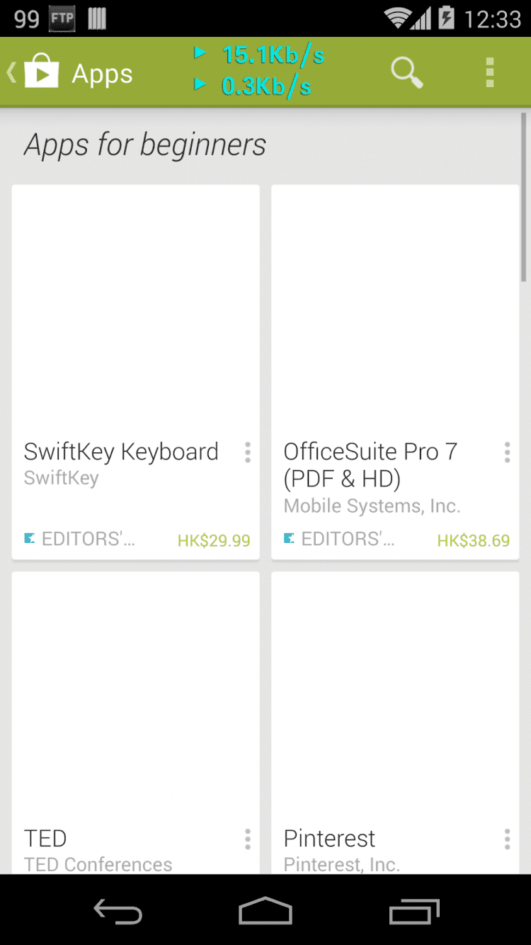531x945 pixels.
Task: Tap the Editors' Choice badge on SwiftKey
Action: pyautogui.click(x=79, y=539)
